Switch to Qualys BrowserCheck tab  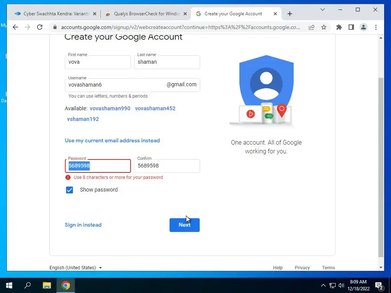(x=146, y=14)
